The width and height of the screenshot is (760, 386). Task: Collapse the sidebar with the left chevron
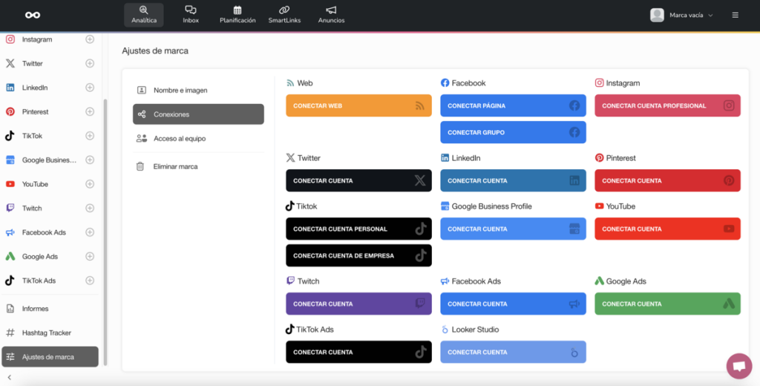click(9, 377)
